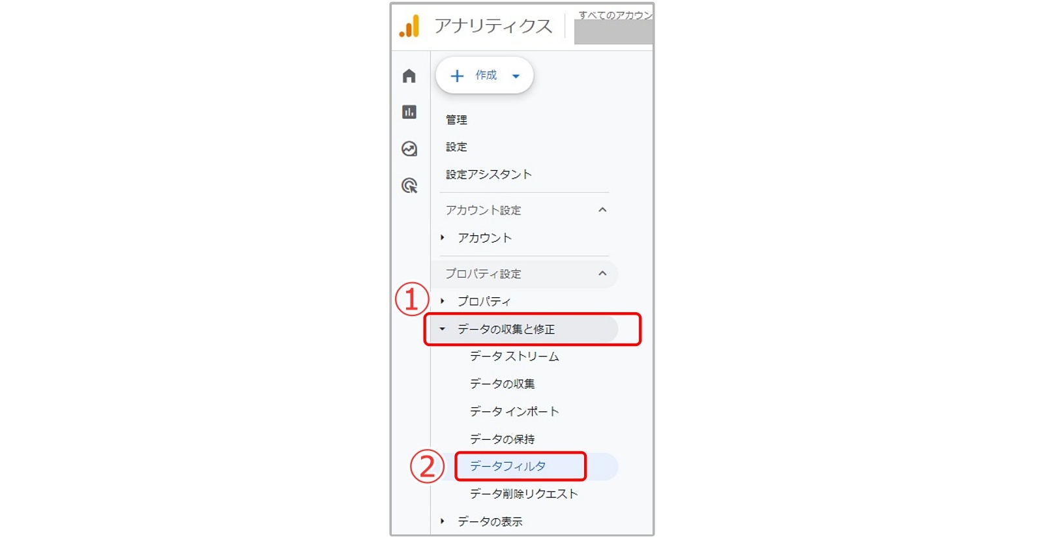
Task: Open the Home icon in the sidebar
Action: (409, 76)
